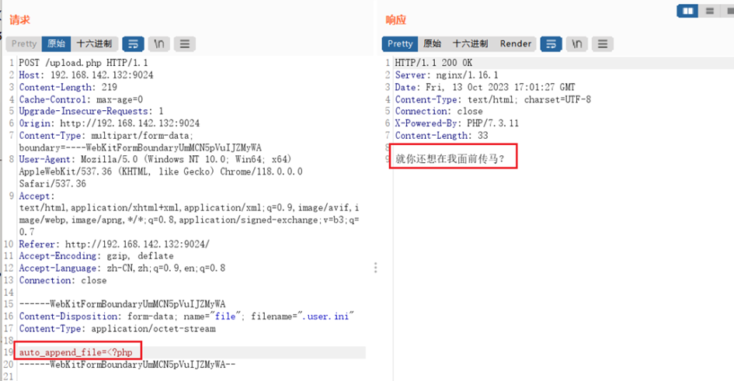The width and height of the screenshot is (734, 381).
Task: Toggle request non-printable characters \n icon
Action: click(159, 44)
